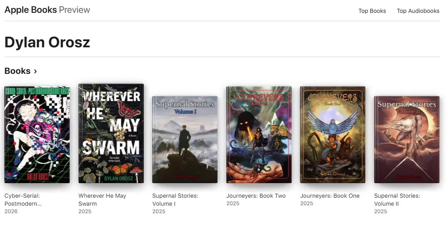447x226 pixels.
Task: Click the Dylan Orosz author heading
Action: point(47,42)
